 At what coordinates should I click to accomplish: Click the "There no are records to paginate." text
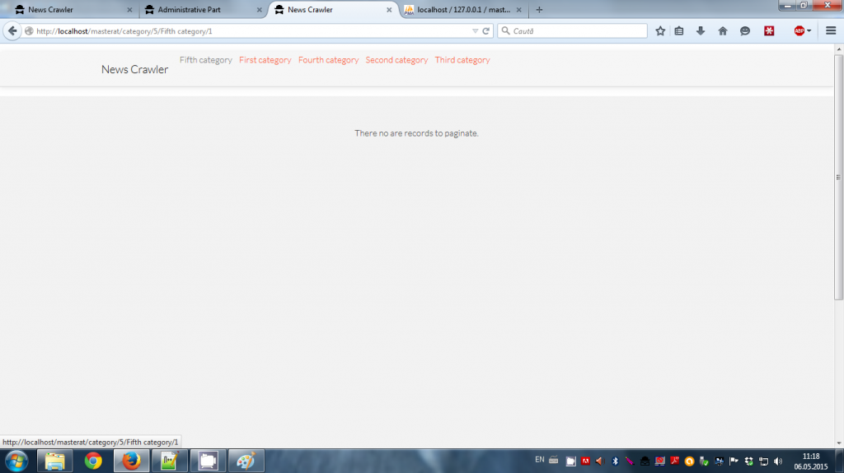416,133
